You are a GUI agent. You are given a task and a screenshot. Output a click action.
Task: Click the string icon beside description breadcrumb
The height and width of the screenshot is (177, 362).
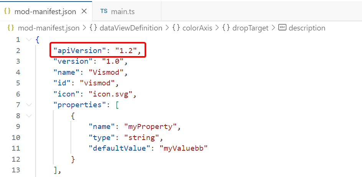282,28
